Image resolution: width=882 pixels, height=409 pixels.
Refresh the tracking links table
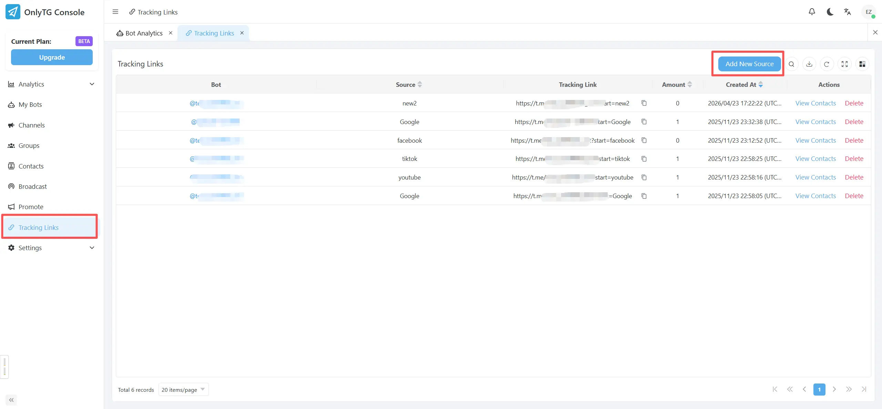pos(827,64)
